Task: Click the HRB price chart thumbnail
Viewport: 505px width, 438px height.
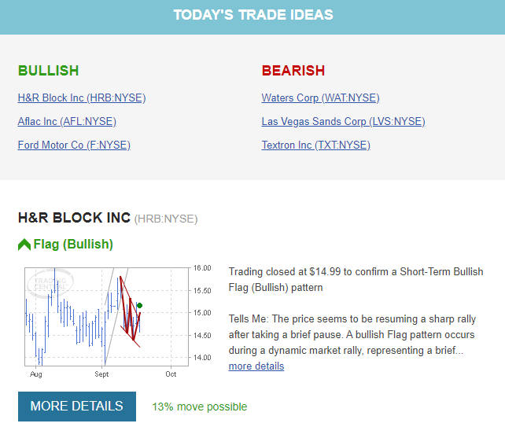Action: pyautogui.click(x=117, y=322)
